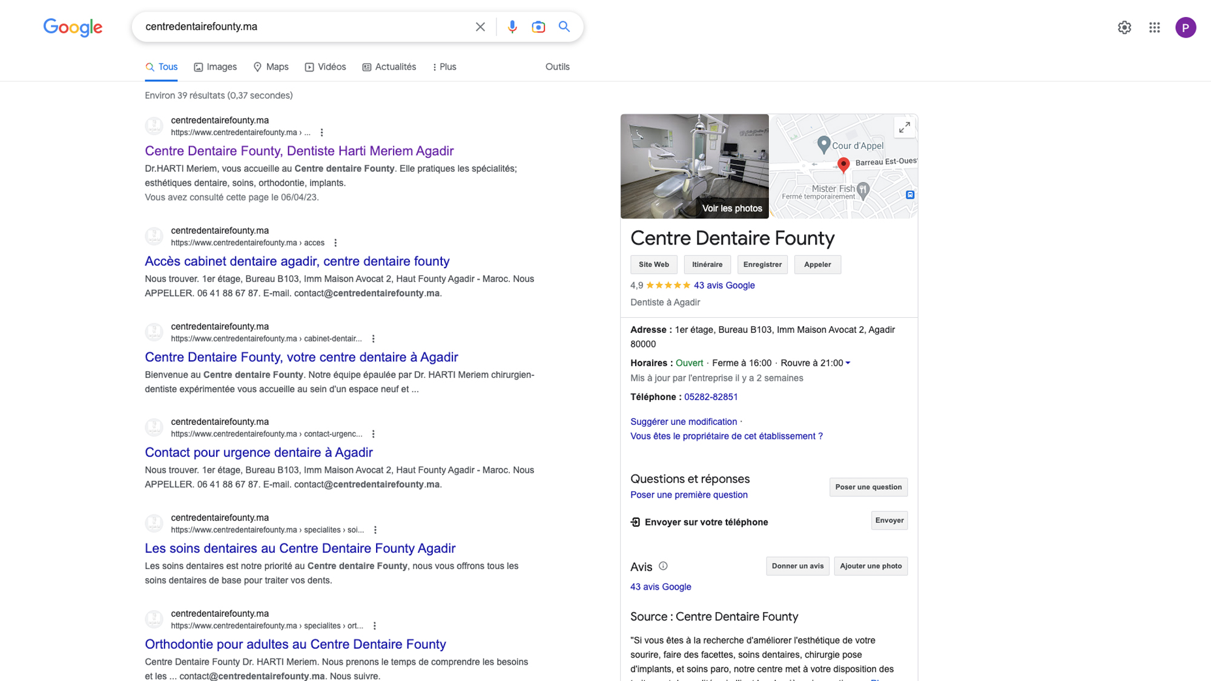Viewport: 1211px width, 681px height.
Task: Open three-dot menu of the 'acces' result
Action: [335, 243]
